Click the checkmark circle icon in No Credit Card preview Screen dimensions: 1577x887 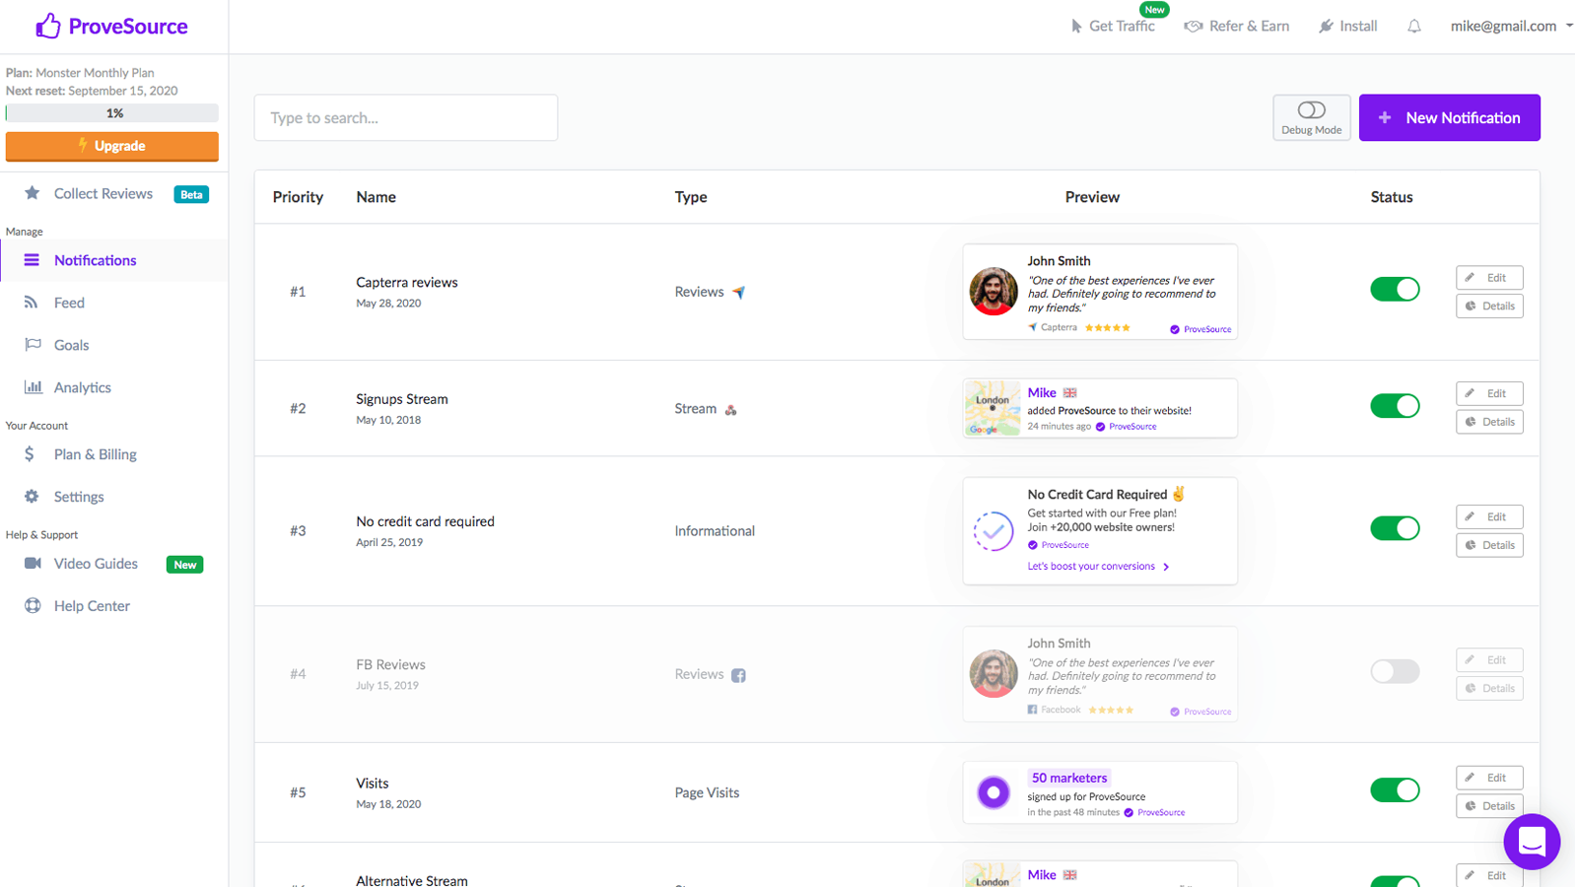[993, 531]
